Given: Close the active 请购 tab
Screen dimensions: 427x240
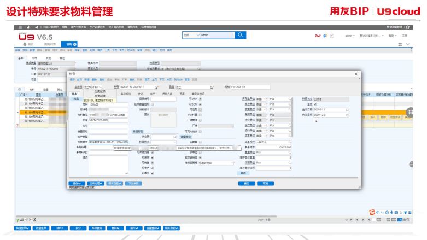Looking at the screenshot, I should click(x=75, y=44).
